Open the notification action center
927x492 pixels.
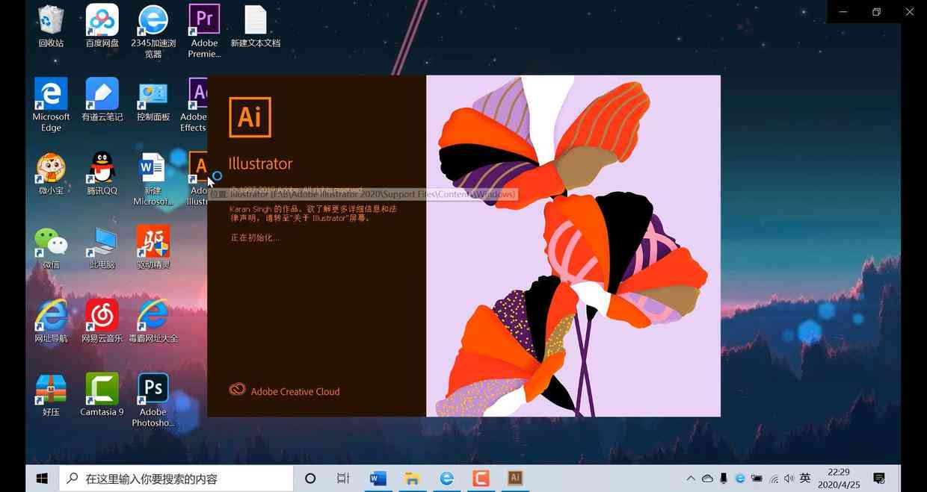pos(879,479)
